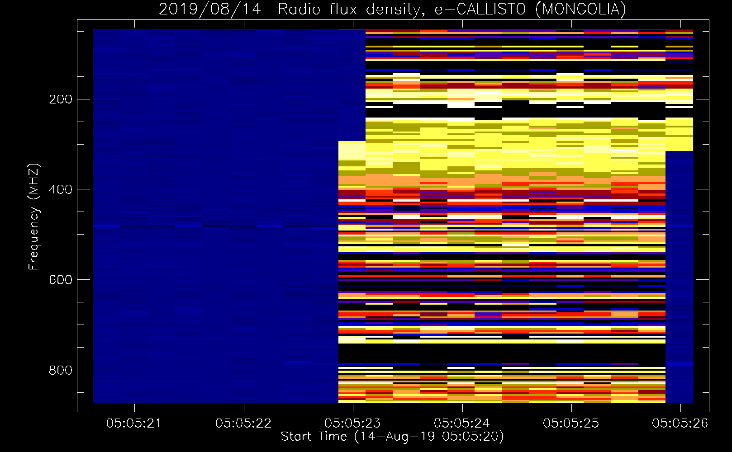The height and width of the screenshot is (452, 732).
Task: Click the 600 frequency tick label
Action: 61,280
